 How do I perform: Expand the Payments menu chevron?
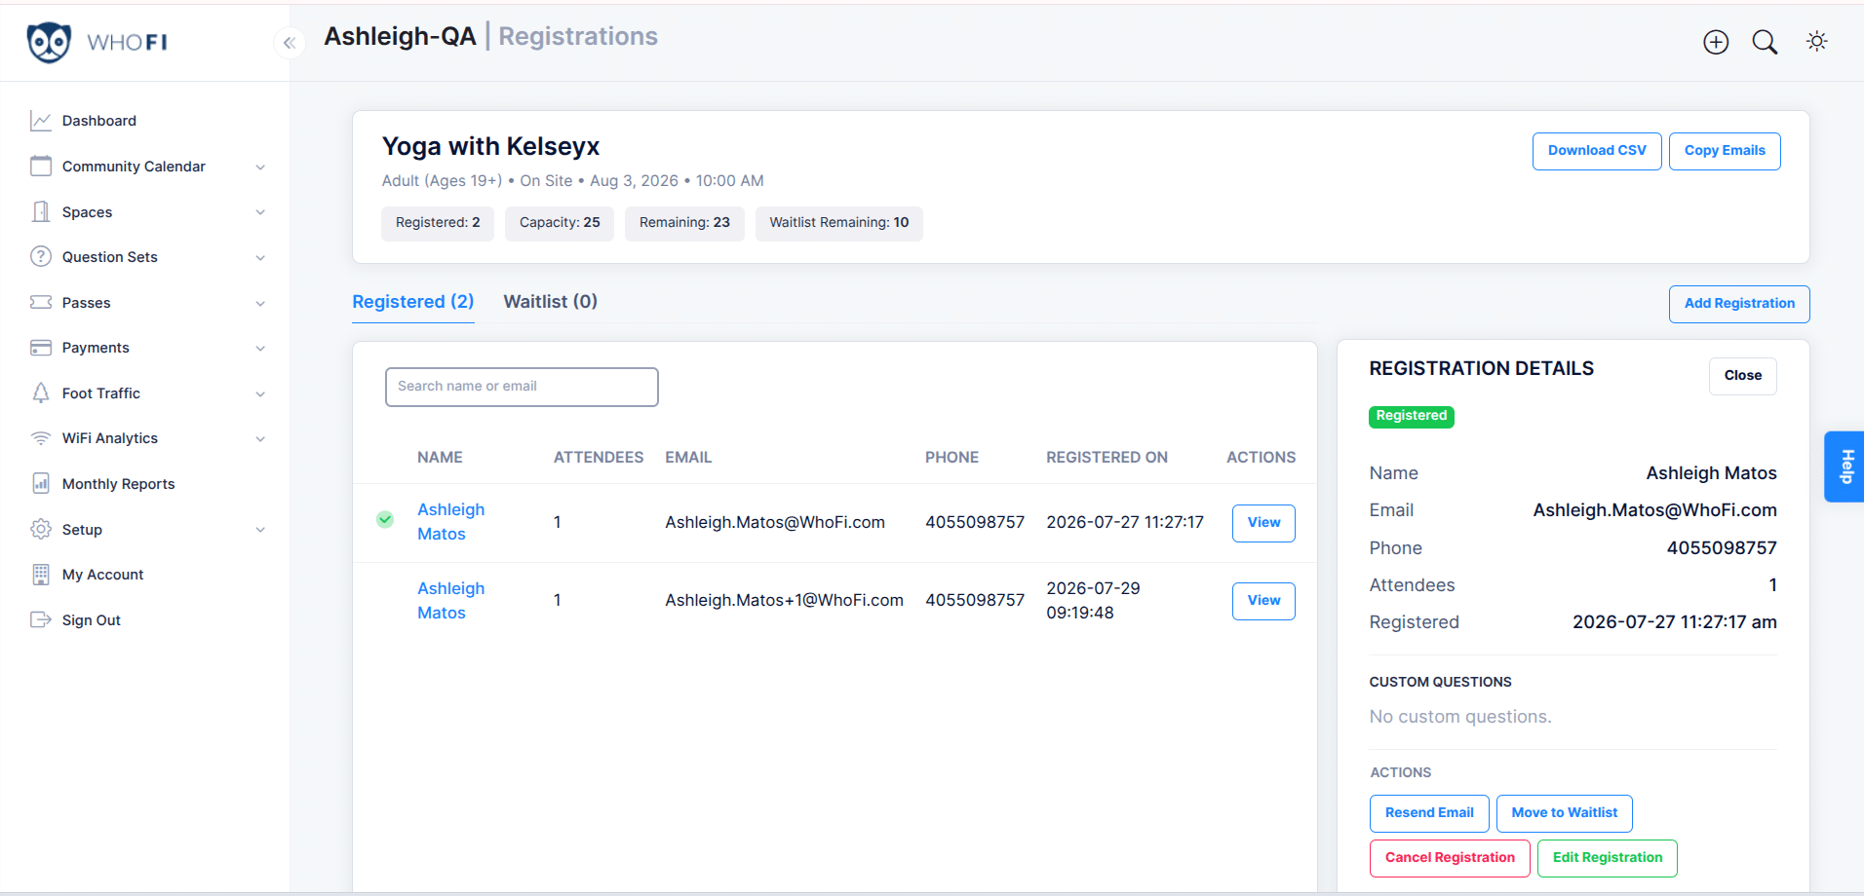[260, 349]
